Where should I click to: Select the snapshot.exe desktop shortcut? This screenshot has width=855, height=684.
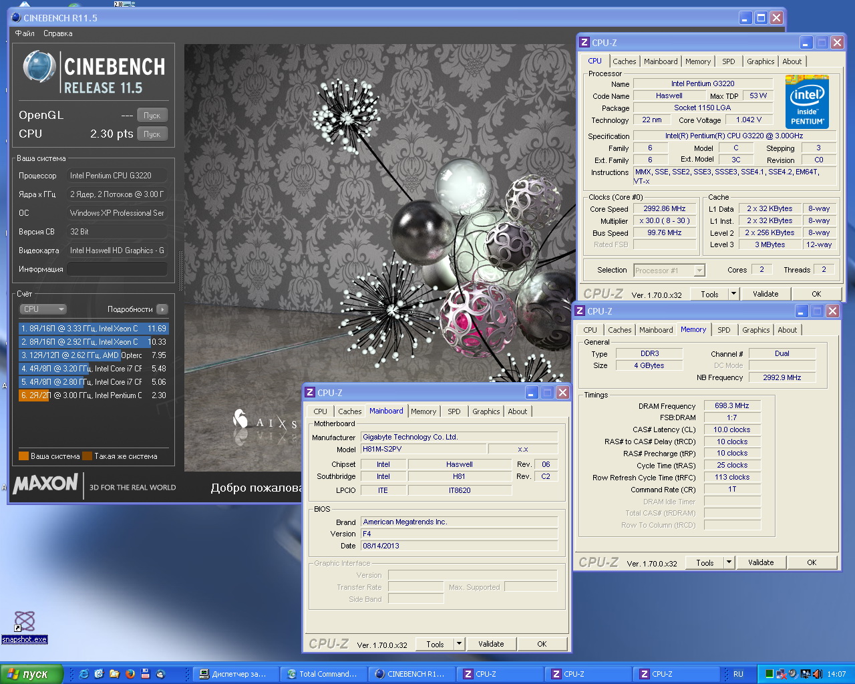25,627
